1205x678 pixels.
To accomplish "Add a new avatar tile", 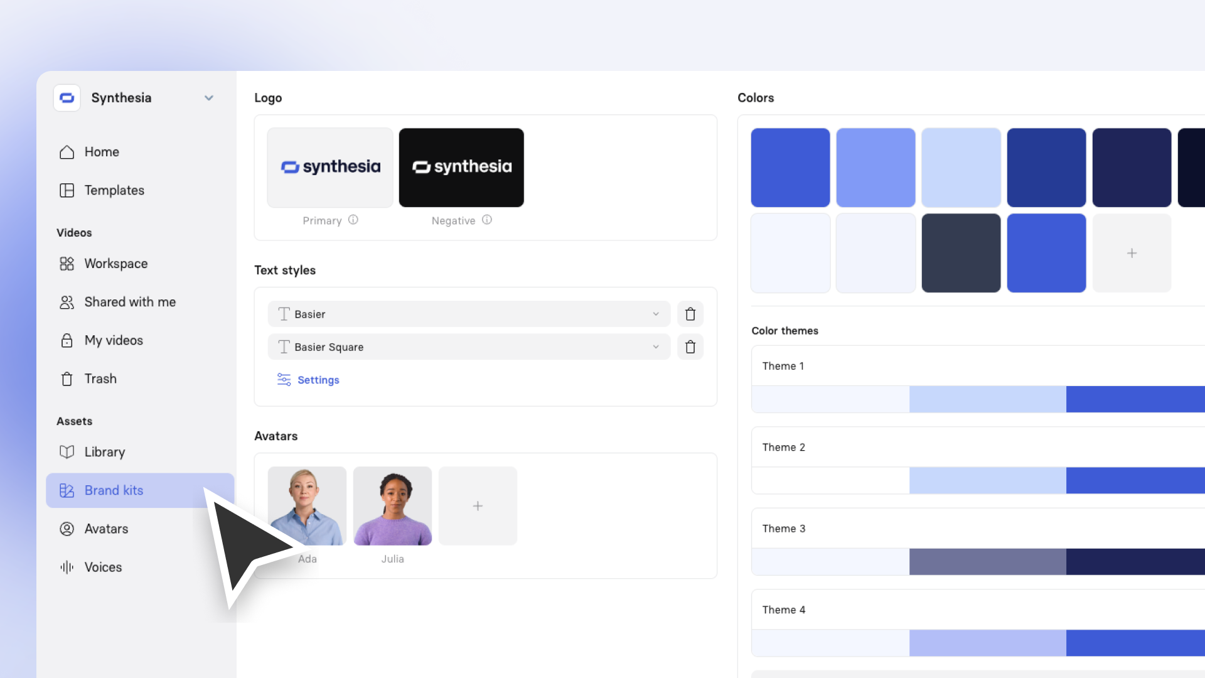I will 478,506.
